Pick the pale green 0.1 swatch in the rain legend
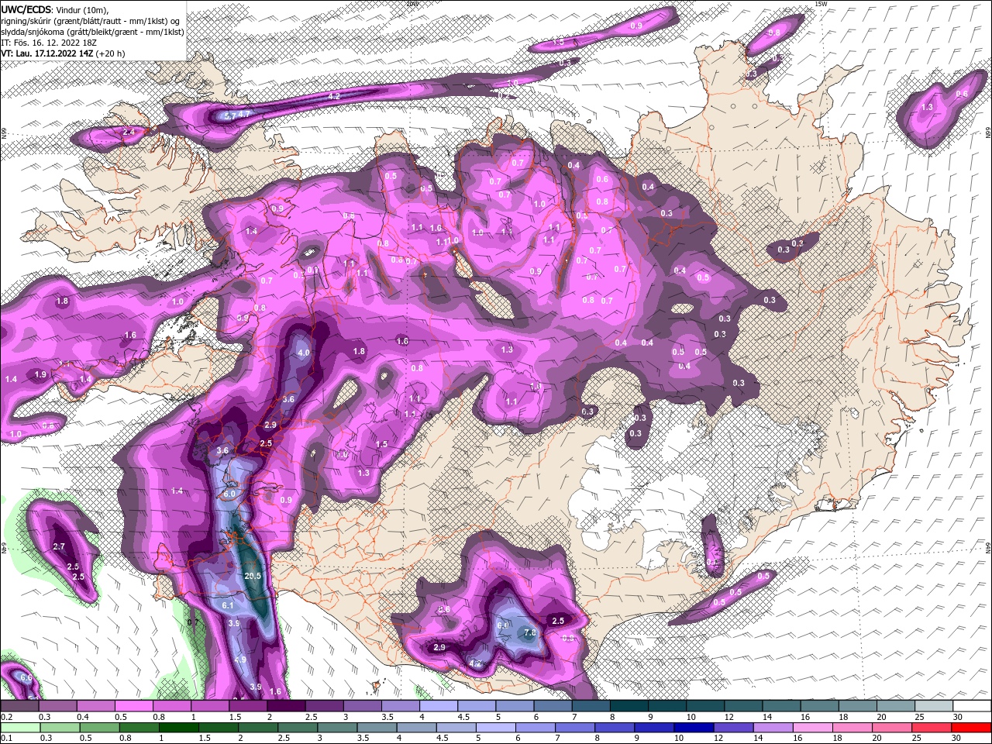The image size is (992, 744). (21, 728)
